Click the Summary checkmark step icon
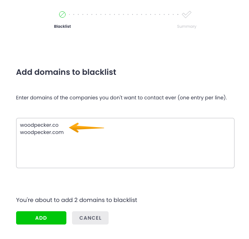 [186, 14]
